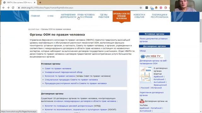Open Комиссия по правам человека link
This screenshot has width=202, height=113.
coord(60,76)
